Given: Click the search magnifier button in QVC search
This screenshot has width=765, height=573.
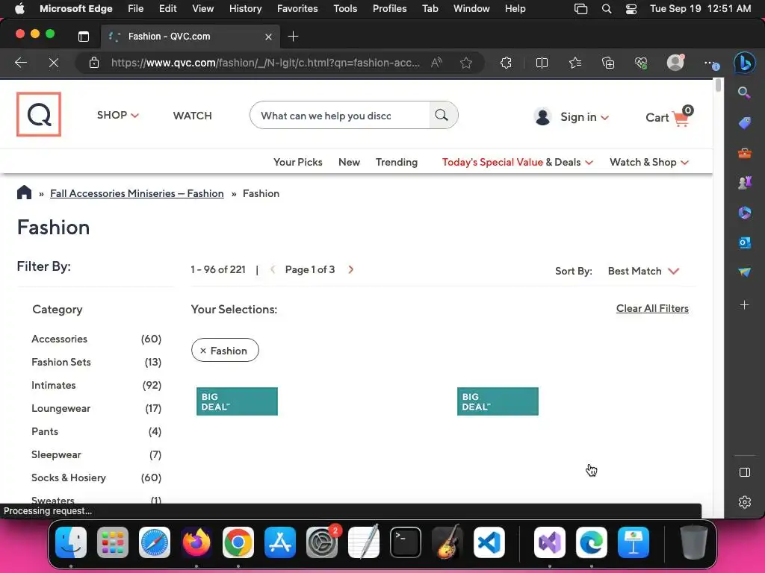Looking at the screenshot, I should pyautogui.click(x=442, y=115).
